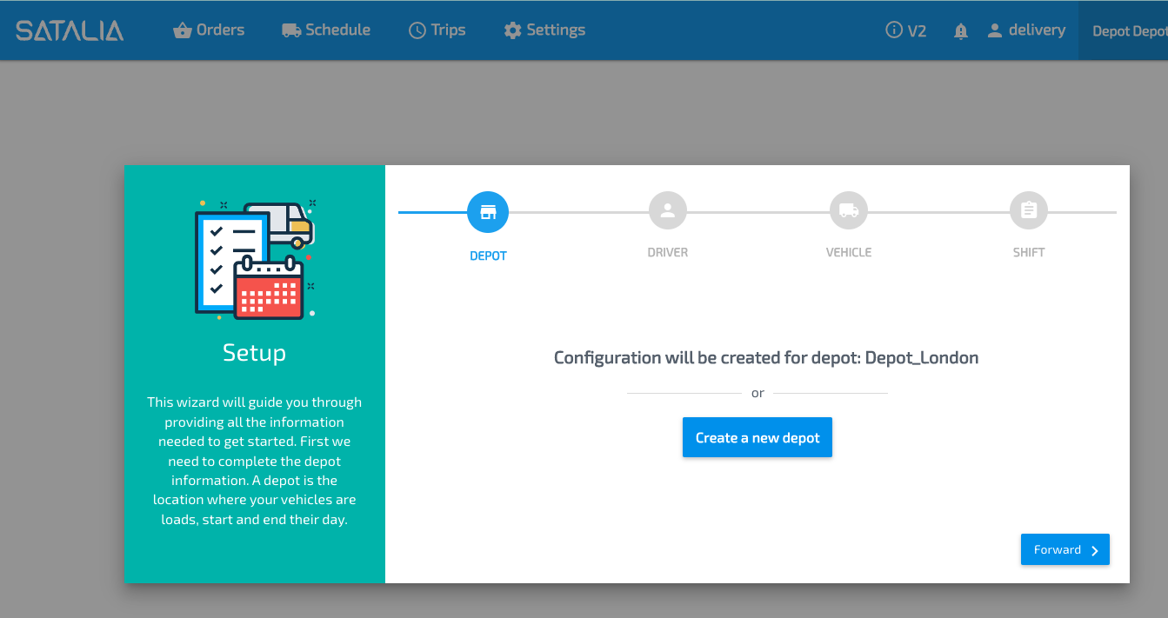
Task: Click the V2 info icon
Action: coord(893,30)
